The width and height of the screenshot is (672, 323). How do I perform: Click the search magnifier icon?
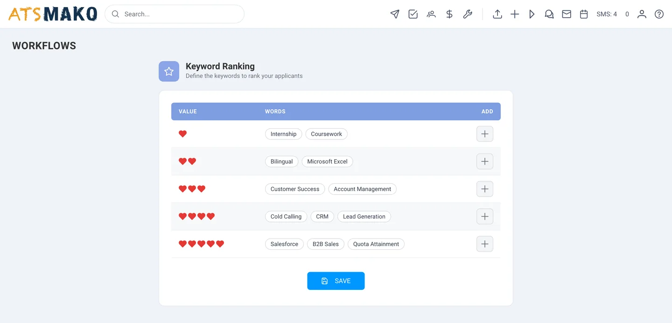tap(116, 14)
